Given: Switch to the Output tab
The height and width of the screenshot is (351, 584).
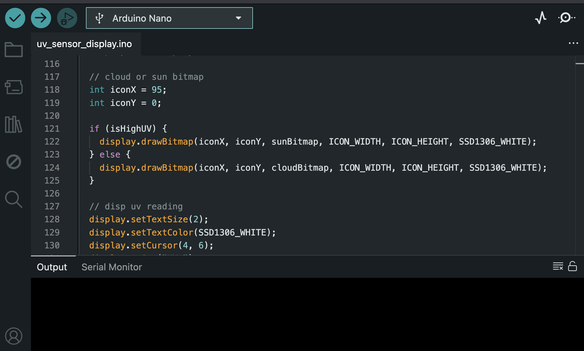Looking at the screenshot, I should click(52, 267).
